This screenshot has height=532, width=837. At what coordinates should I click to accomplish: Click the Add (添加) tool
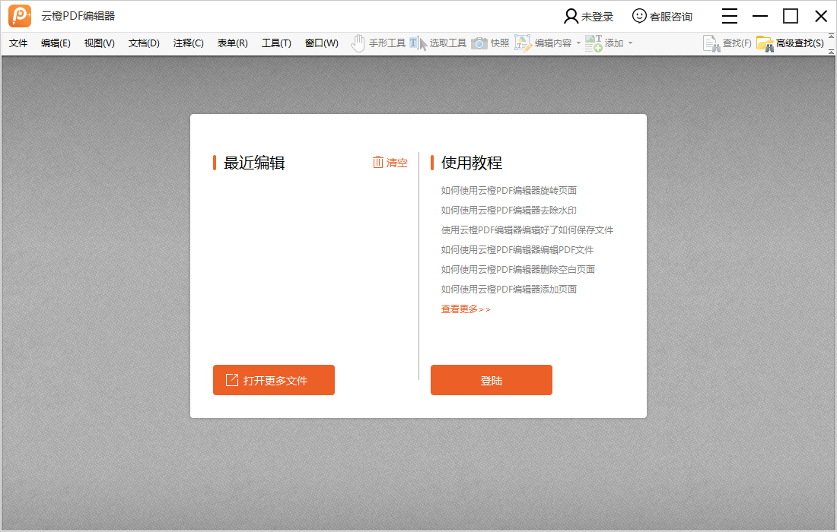tap(604, 43)
